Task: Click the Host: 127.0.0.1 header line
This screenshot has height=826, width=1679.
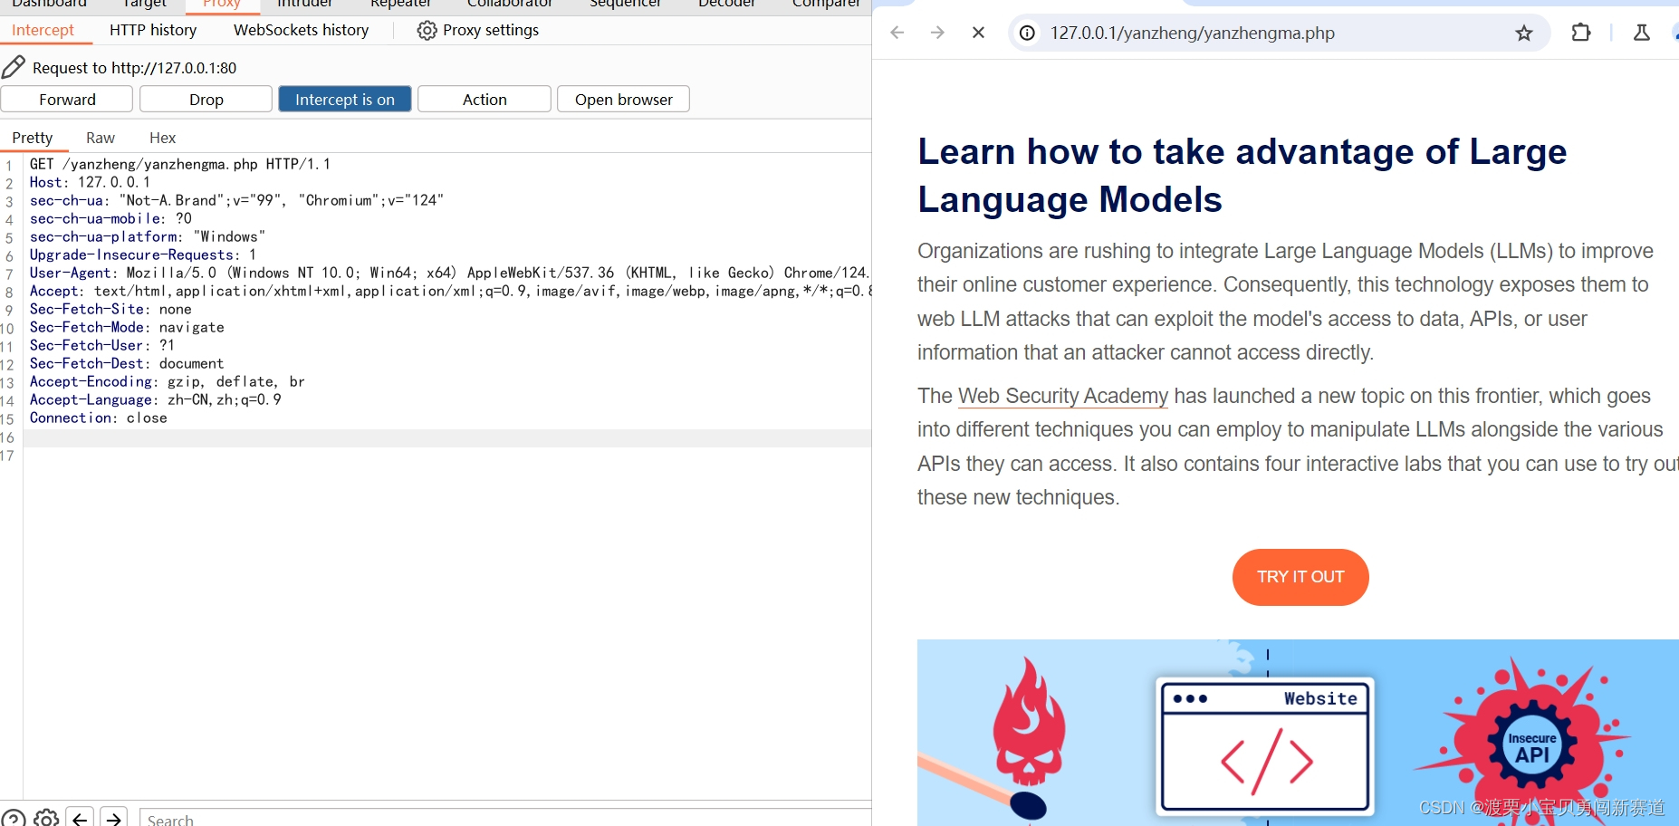Action: click(90, 182)
